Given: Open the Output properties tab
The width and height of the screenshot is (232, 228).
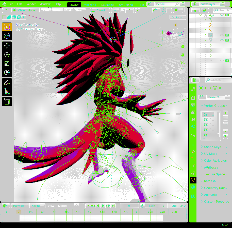Looking at the screenshot, I should (x=193, y=105).
